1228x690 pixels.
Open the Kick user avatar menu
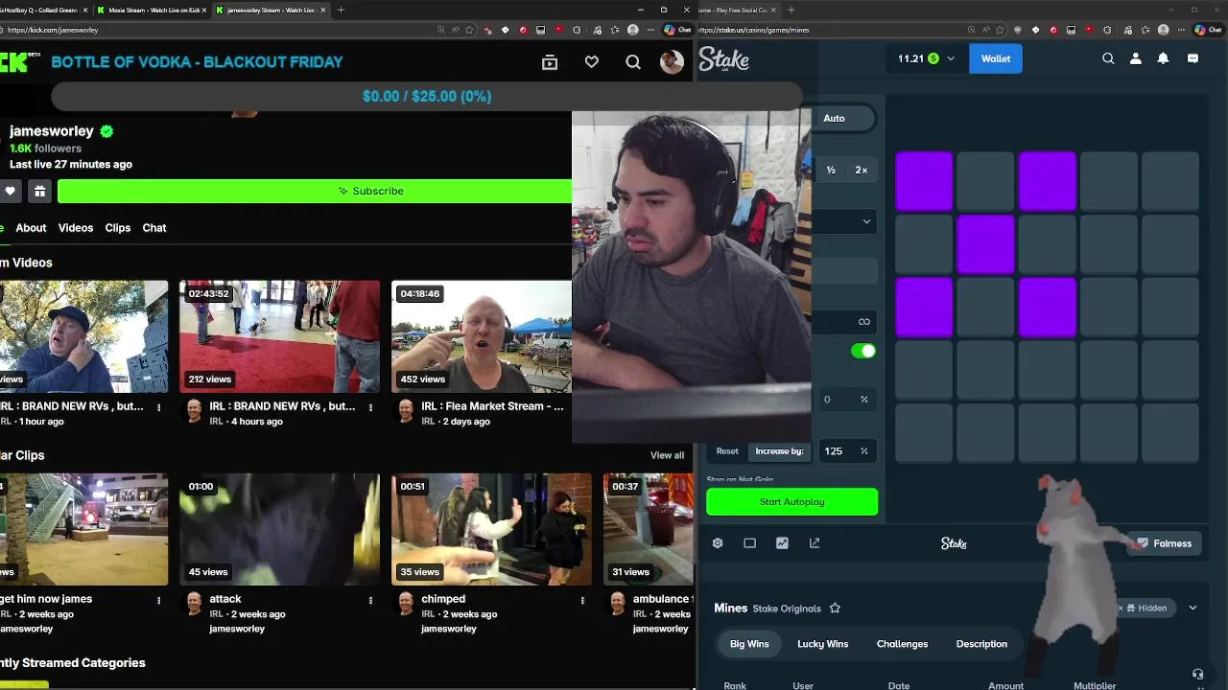(x=672, y=62)
